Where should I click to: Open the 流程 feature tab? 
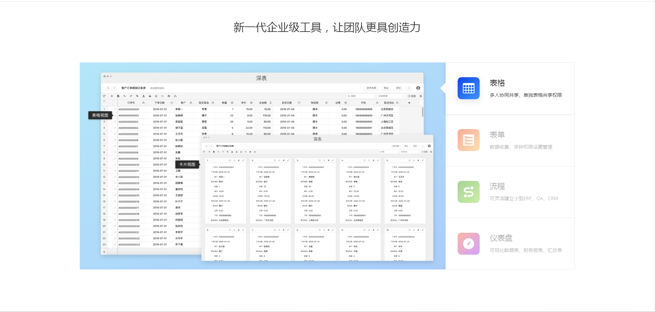click(x=510, y=192)
